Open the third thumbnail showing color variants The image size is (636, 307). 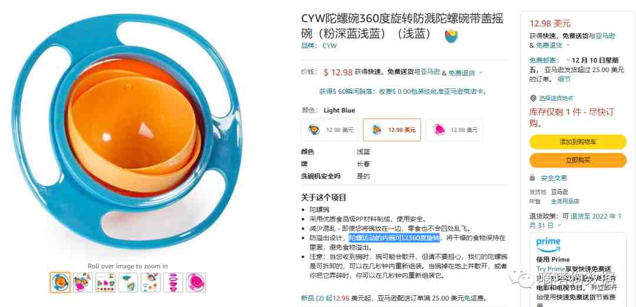105,282
